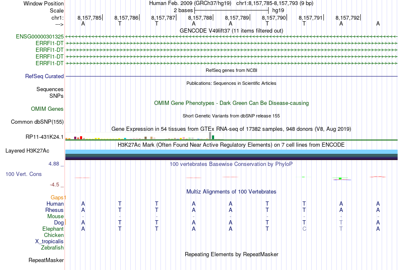Viewport: 398px width, 270px height.
Task: Click the green PhyloP conservation bar
Action: [340, 178]
